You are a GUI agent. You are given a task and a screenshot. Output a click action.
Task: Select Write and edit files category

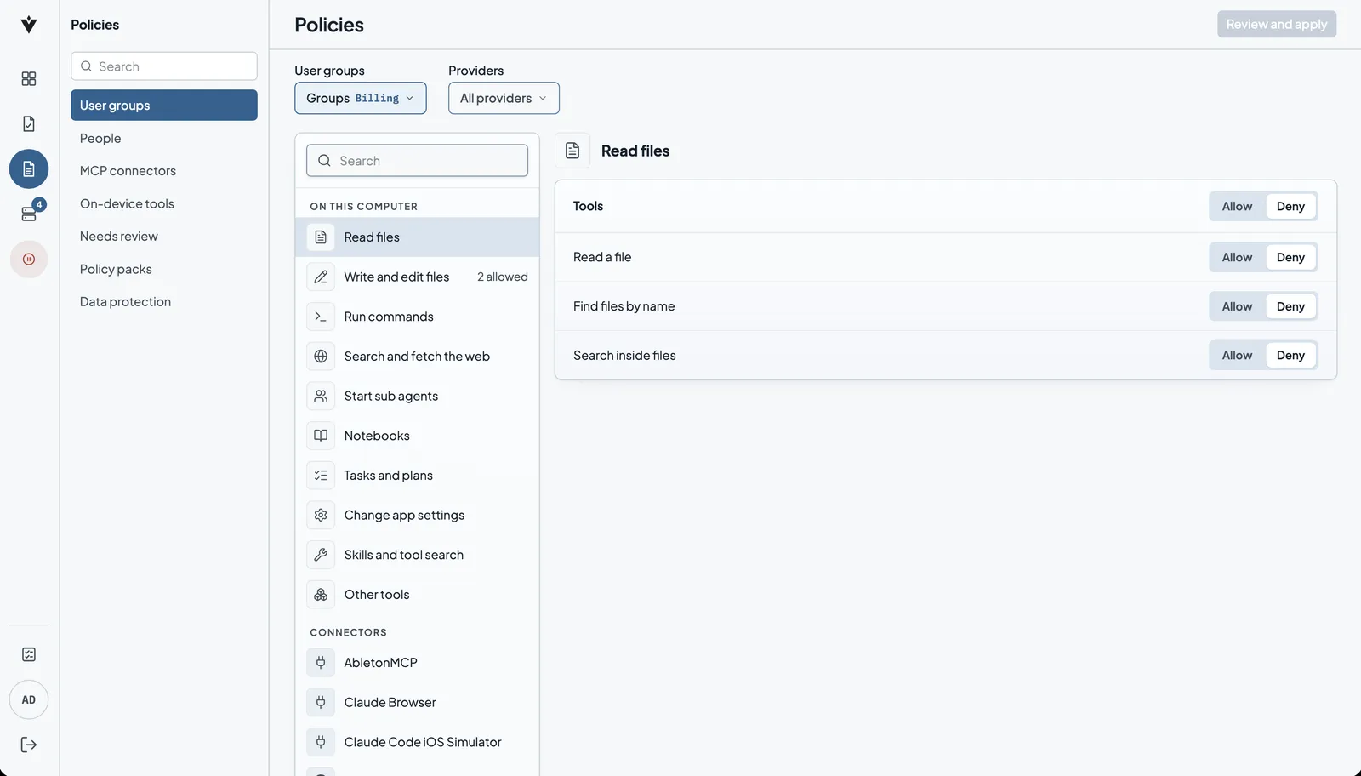point(417,277)
